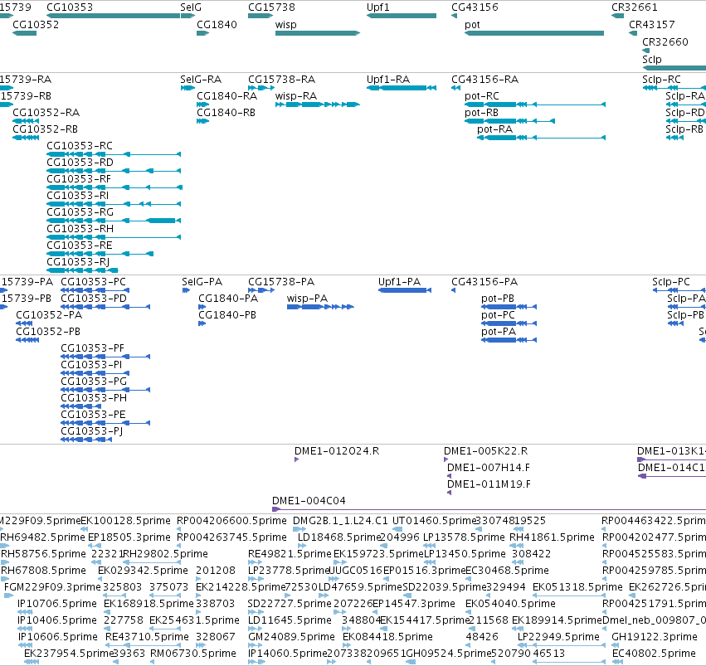The image size is (706, 666).
Task: Select the CG10353-RC transcript label
Action: [x=80, y=146]
